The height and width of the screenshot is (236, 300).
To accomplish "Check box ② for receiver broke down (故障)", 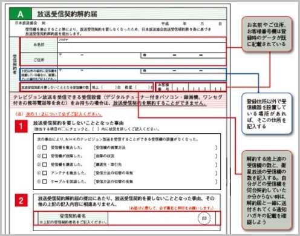I will pos(45,156).
